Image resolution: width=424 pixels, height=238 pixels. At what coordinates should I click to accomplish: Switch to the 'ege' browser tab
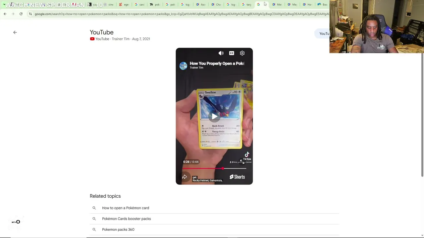click(x=124, y=5)
